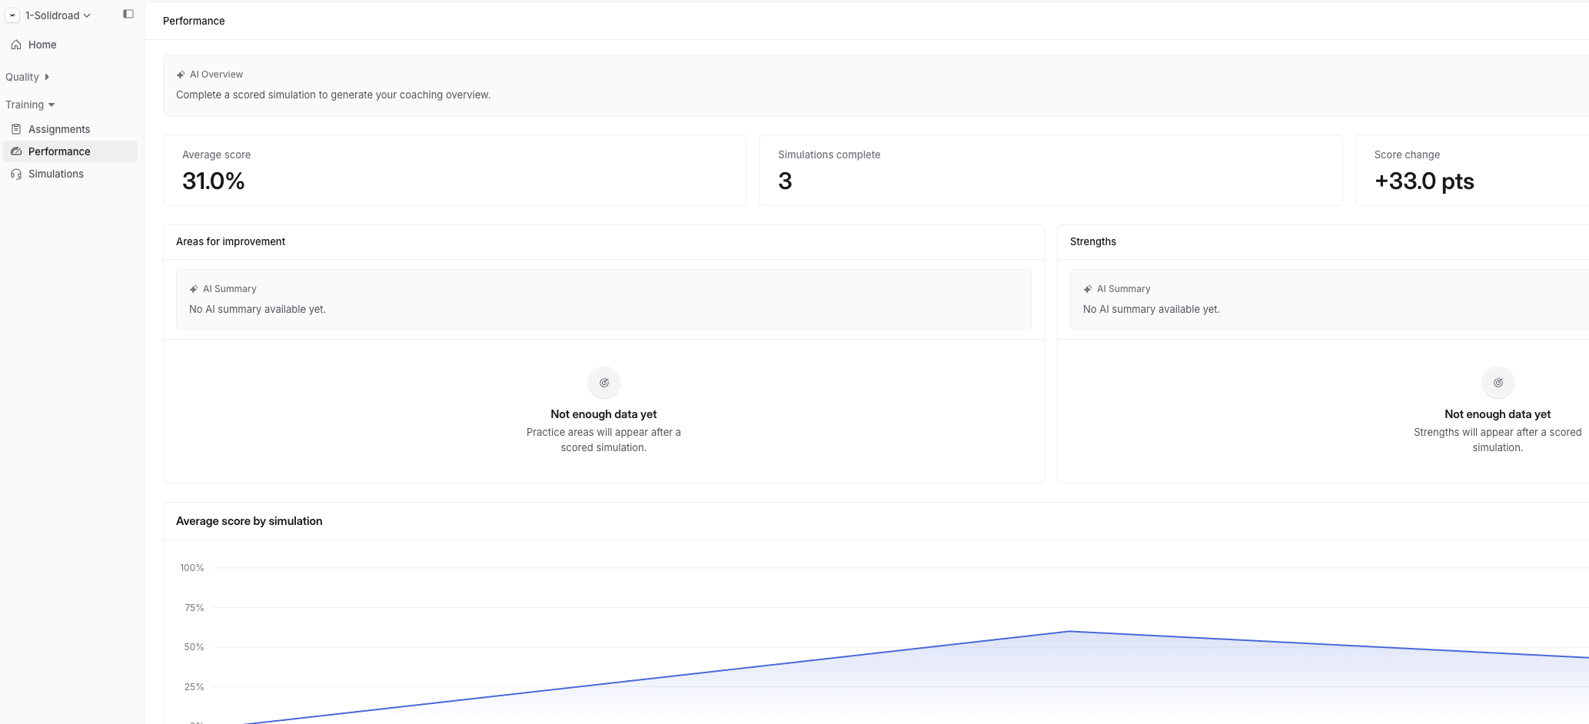The image size is (1589, 724).
Task: Click the 100% axis label on the chart
Action: [x=192, y=568]
